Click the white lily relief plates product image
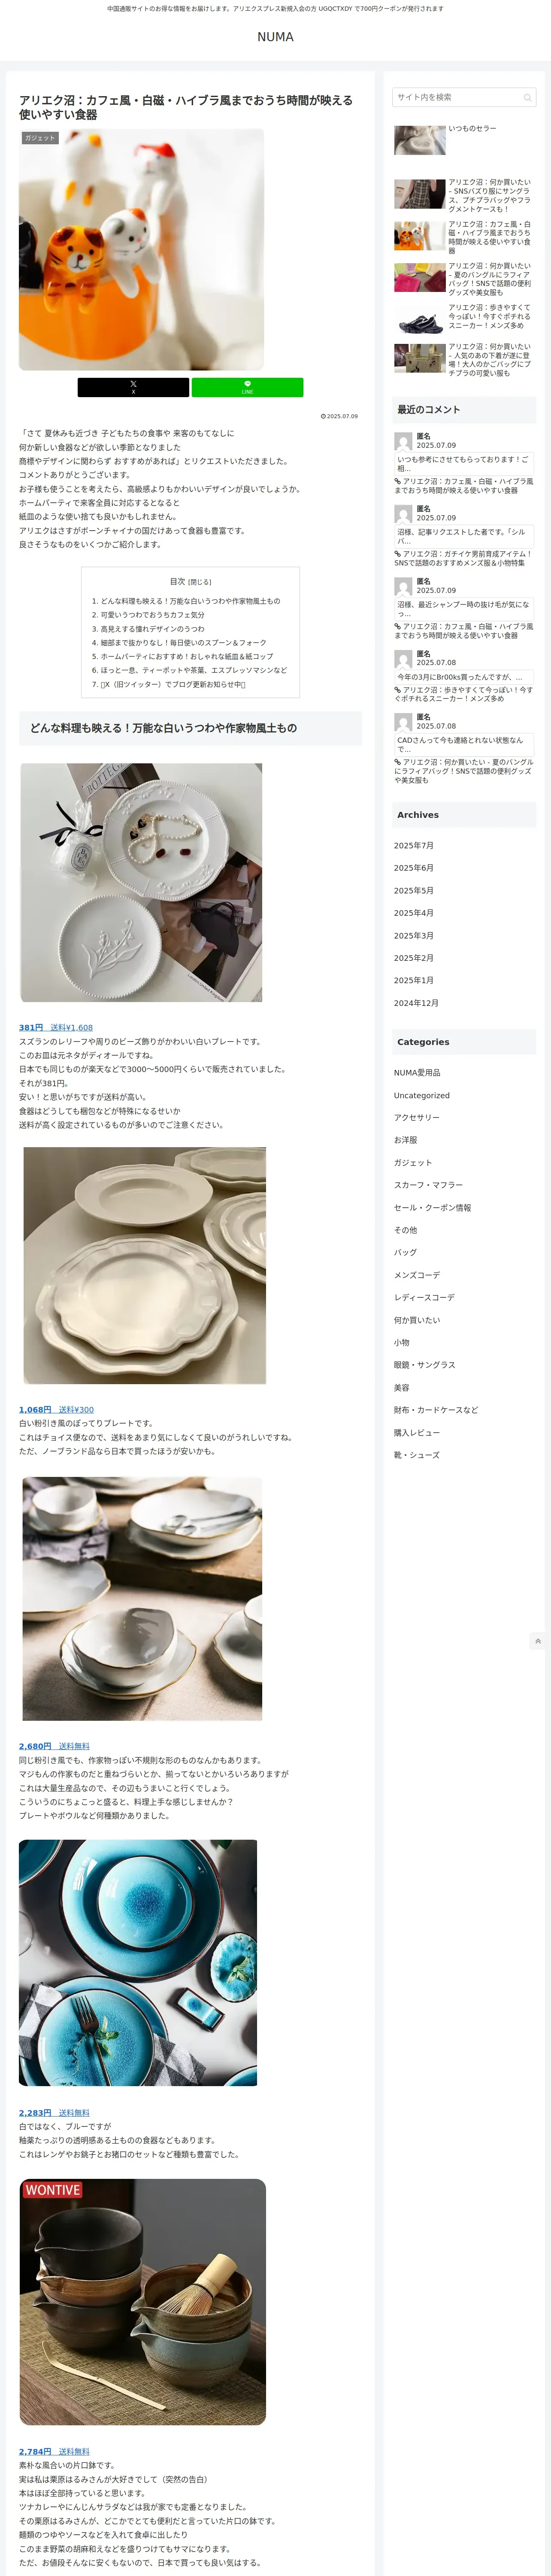 click(142, 883)
